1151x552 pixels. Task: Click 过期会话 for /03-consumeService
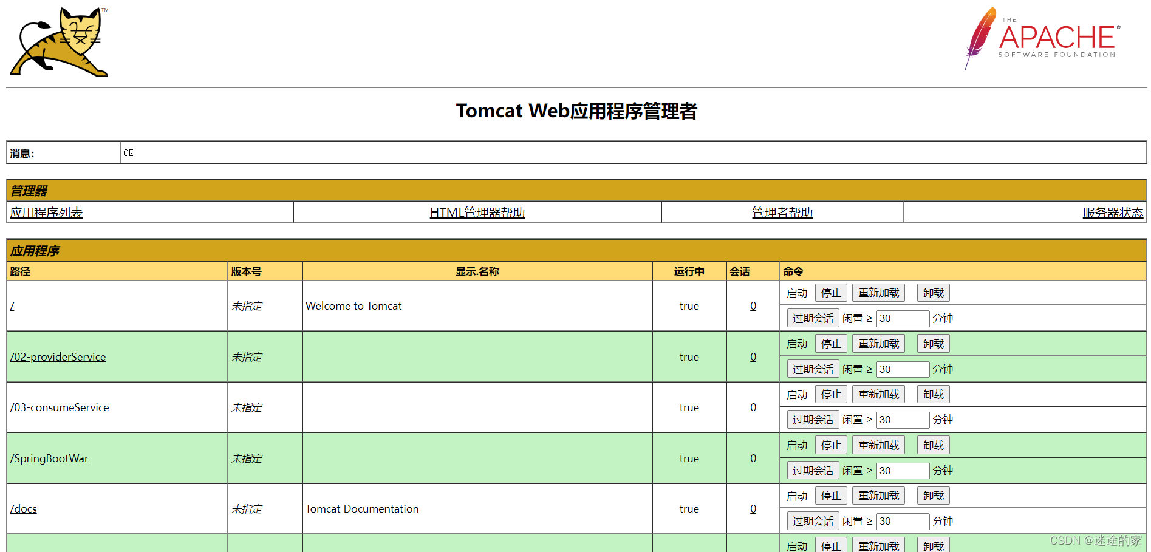(813, 420)
